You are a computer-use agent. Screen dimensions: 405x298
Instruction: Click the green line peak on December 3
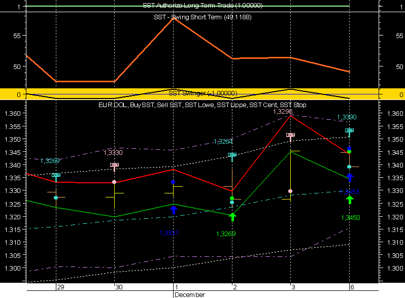click(x=291, y=152)
